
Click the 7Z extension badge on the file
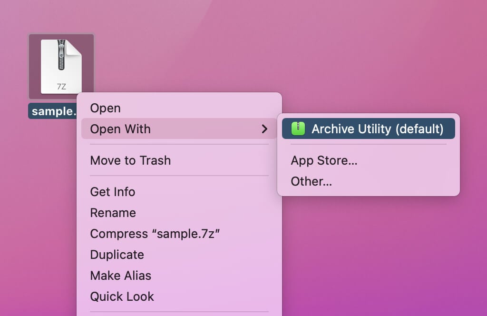(61, 87)
